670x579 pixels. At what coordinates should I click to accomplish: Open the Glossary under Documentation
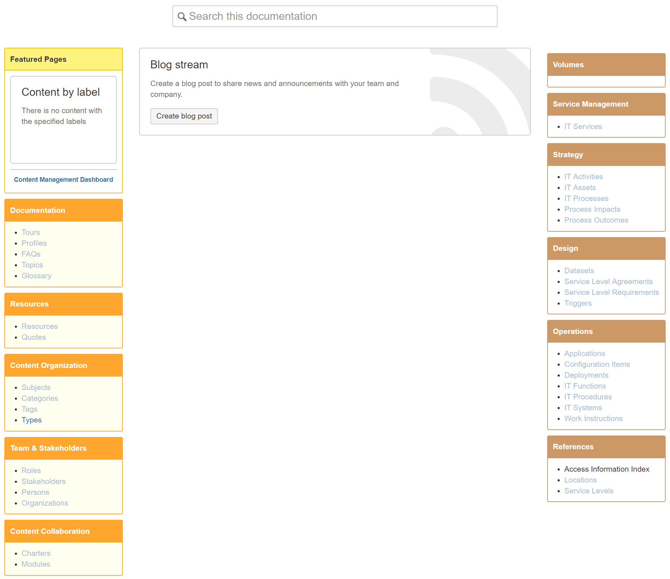coord(36,275)
